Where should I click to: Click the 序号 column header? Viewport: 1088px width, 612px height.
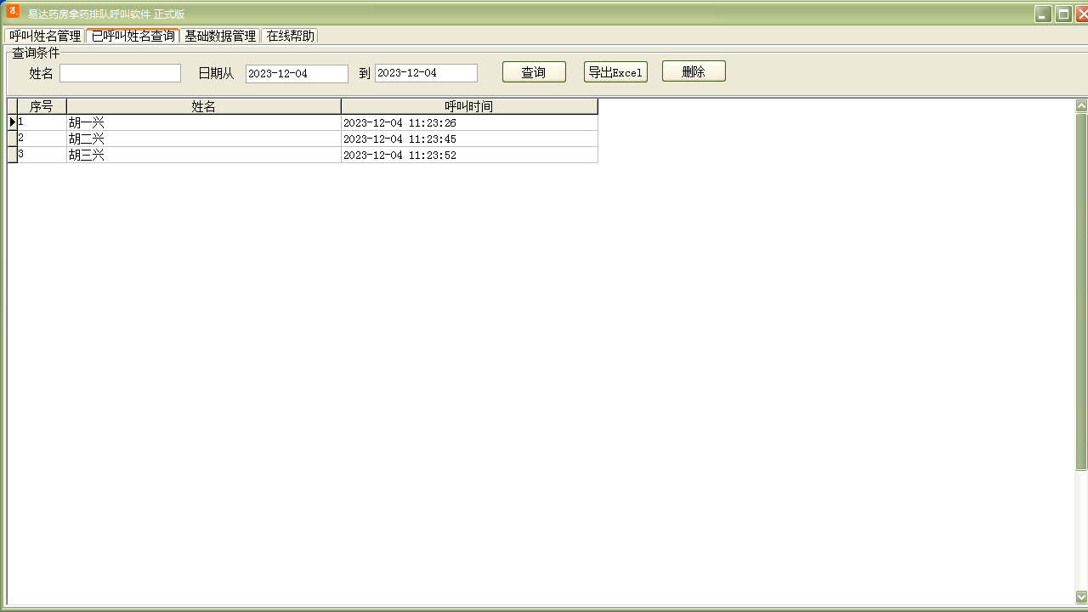(42, 106)
